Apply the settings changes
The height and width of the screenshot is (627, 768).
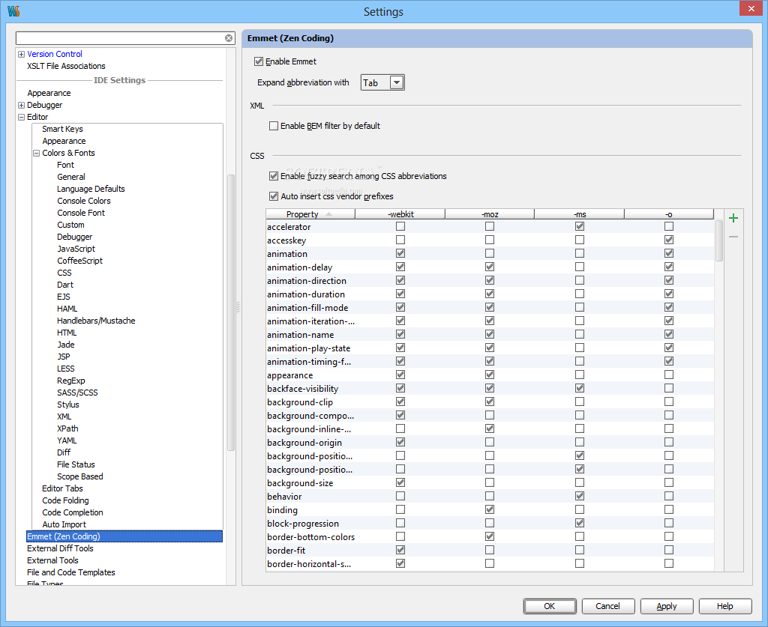(x=667, y=606)
